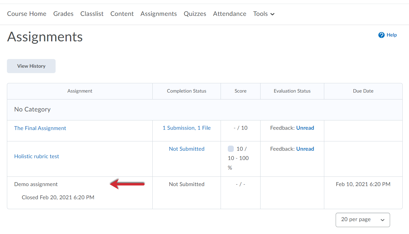Sort the table by Due Date
409x234 pixels.
click(363, 91)
